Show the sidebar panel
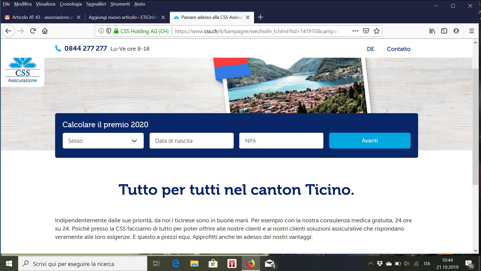The width and height of the screenshot is (481, 271). (444, 31)
